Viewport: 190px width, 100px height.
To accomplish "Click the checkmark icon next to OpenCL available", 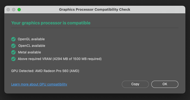I will coord(13,46).
